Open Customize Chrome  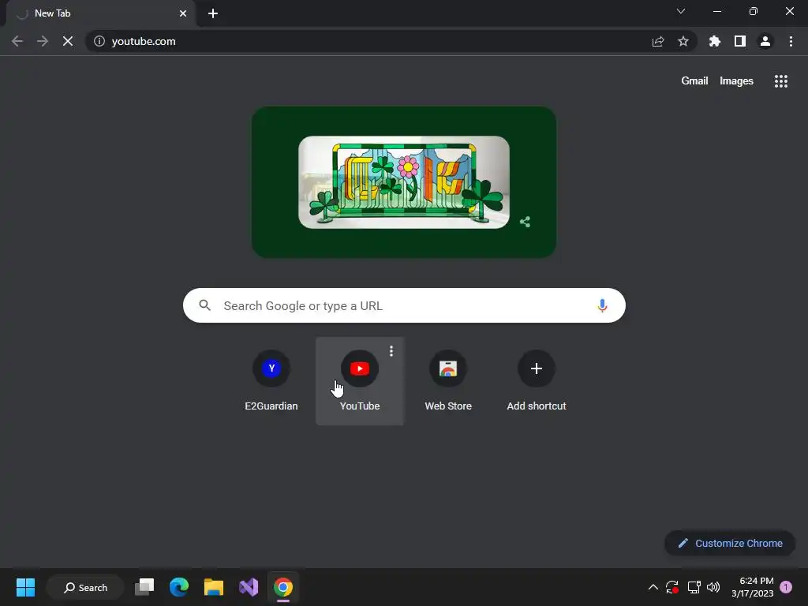(x=730, y=543)
